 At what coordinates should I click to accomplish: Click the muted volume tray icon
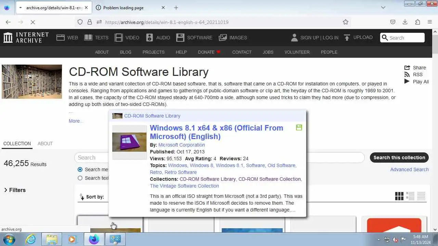[395, 240]
